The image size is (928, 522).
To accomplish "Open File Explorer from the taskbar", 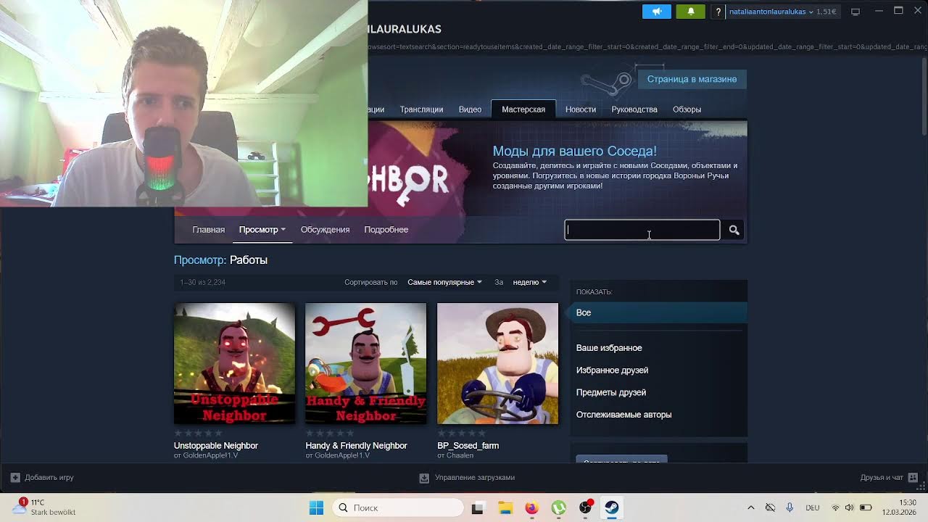I will click(505, 508).
